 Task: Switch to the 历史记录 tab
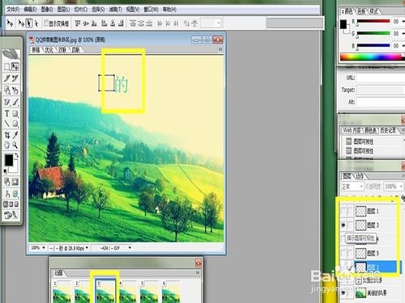pos(388,131)
